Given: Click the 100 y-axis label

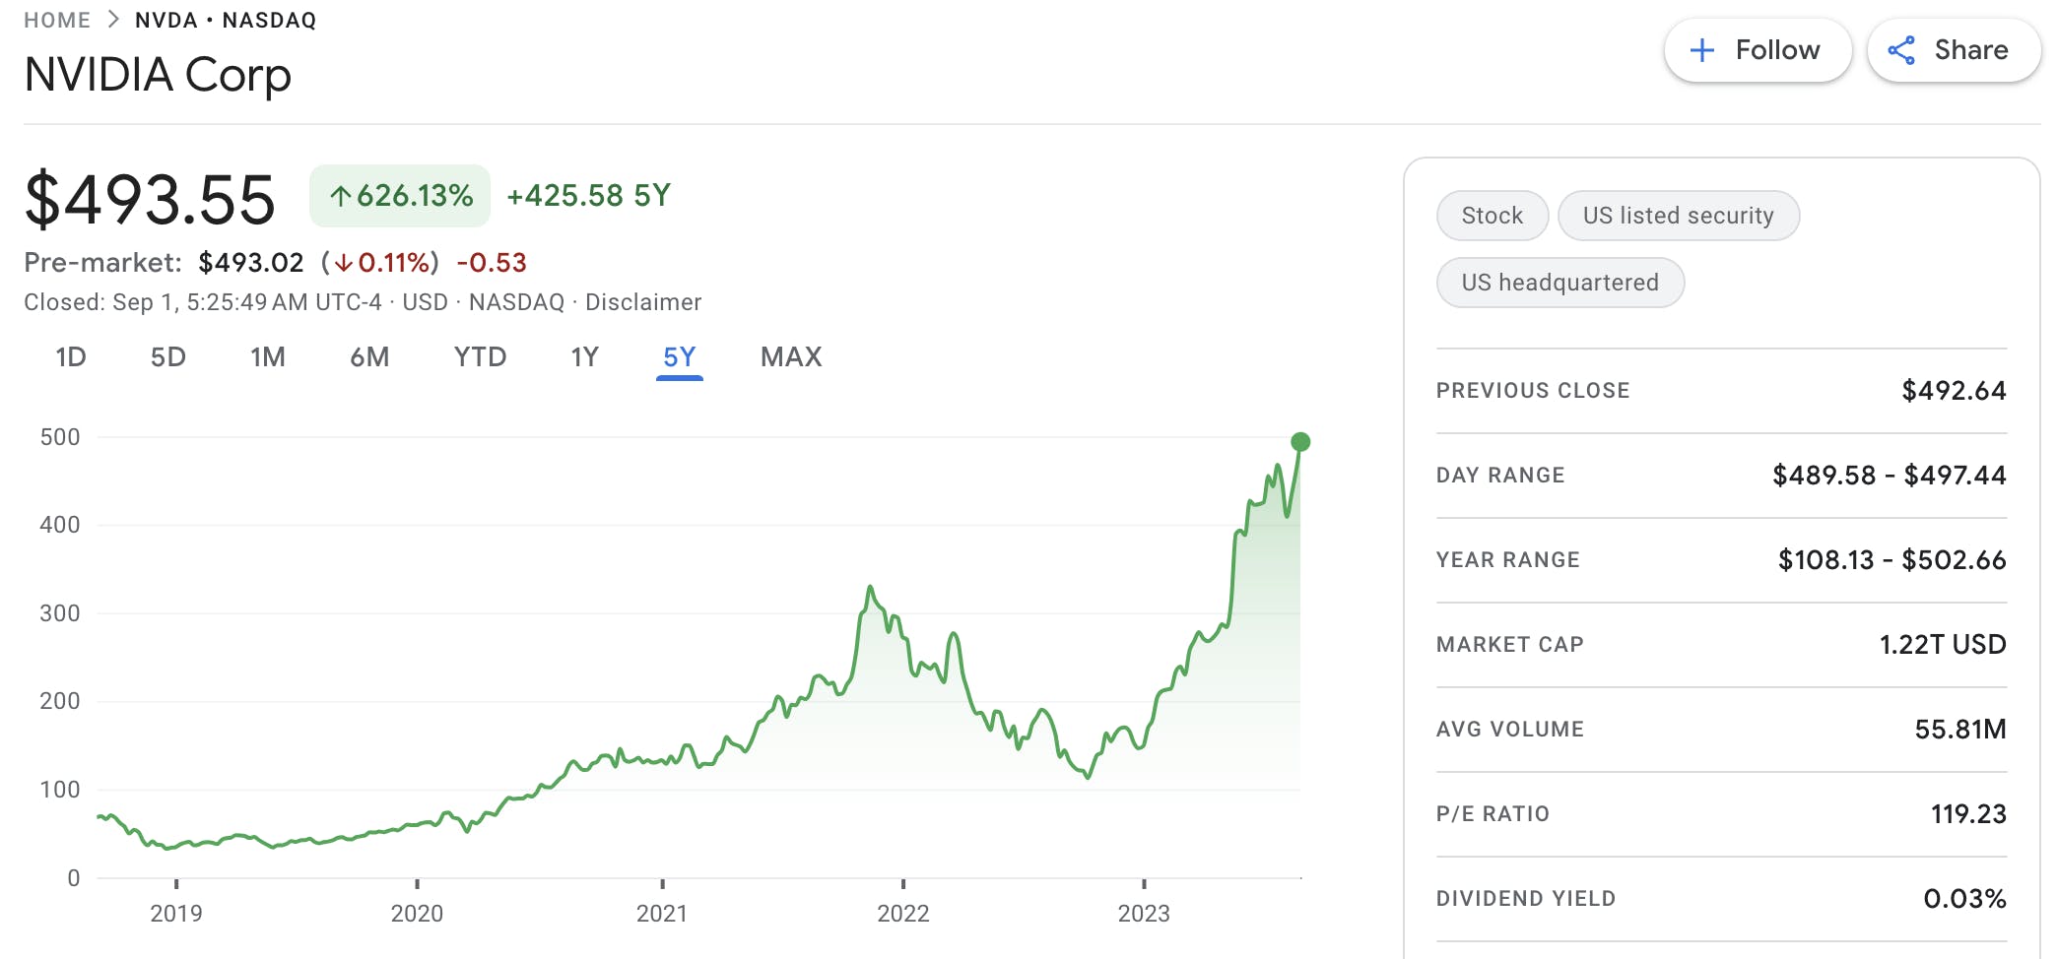Looking at the screenshot, I should click(x=60, y=790).
